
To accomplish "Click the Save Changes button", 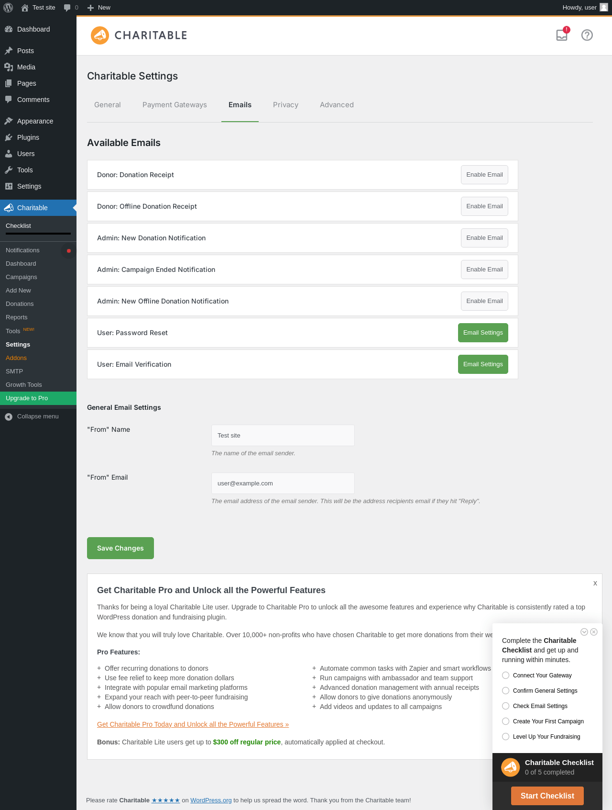I will coord(120,548).
